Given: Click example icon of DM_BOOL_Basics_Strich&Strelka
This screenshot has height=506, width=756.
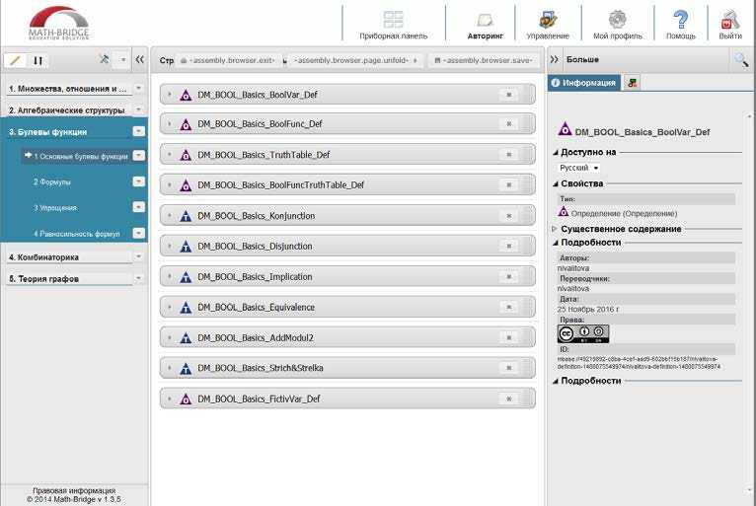Looking at the screenshot, I should (x=186, y=369).
